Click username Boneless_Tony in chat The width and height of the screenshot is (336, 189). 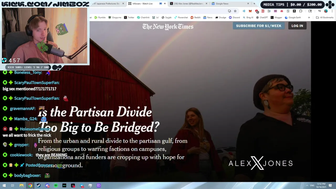tap(28, 72)
